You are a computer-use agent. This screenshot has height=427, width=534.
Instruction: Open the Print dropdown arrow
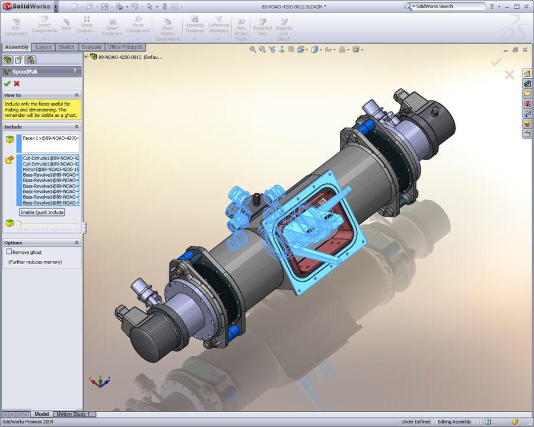coord(127,7)
